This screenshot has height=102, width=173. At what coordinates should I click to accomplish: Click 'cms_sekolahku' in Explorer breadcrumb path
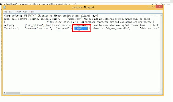click(48, 4)
